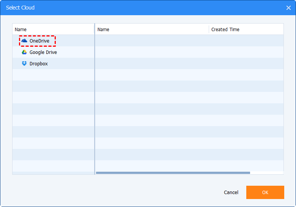Image resolution: width=296 pixels, height=207 pixels.
Task: Cancel the Select Cloud dialog
Action: pyautogui.click(x=231, y=192)
